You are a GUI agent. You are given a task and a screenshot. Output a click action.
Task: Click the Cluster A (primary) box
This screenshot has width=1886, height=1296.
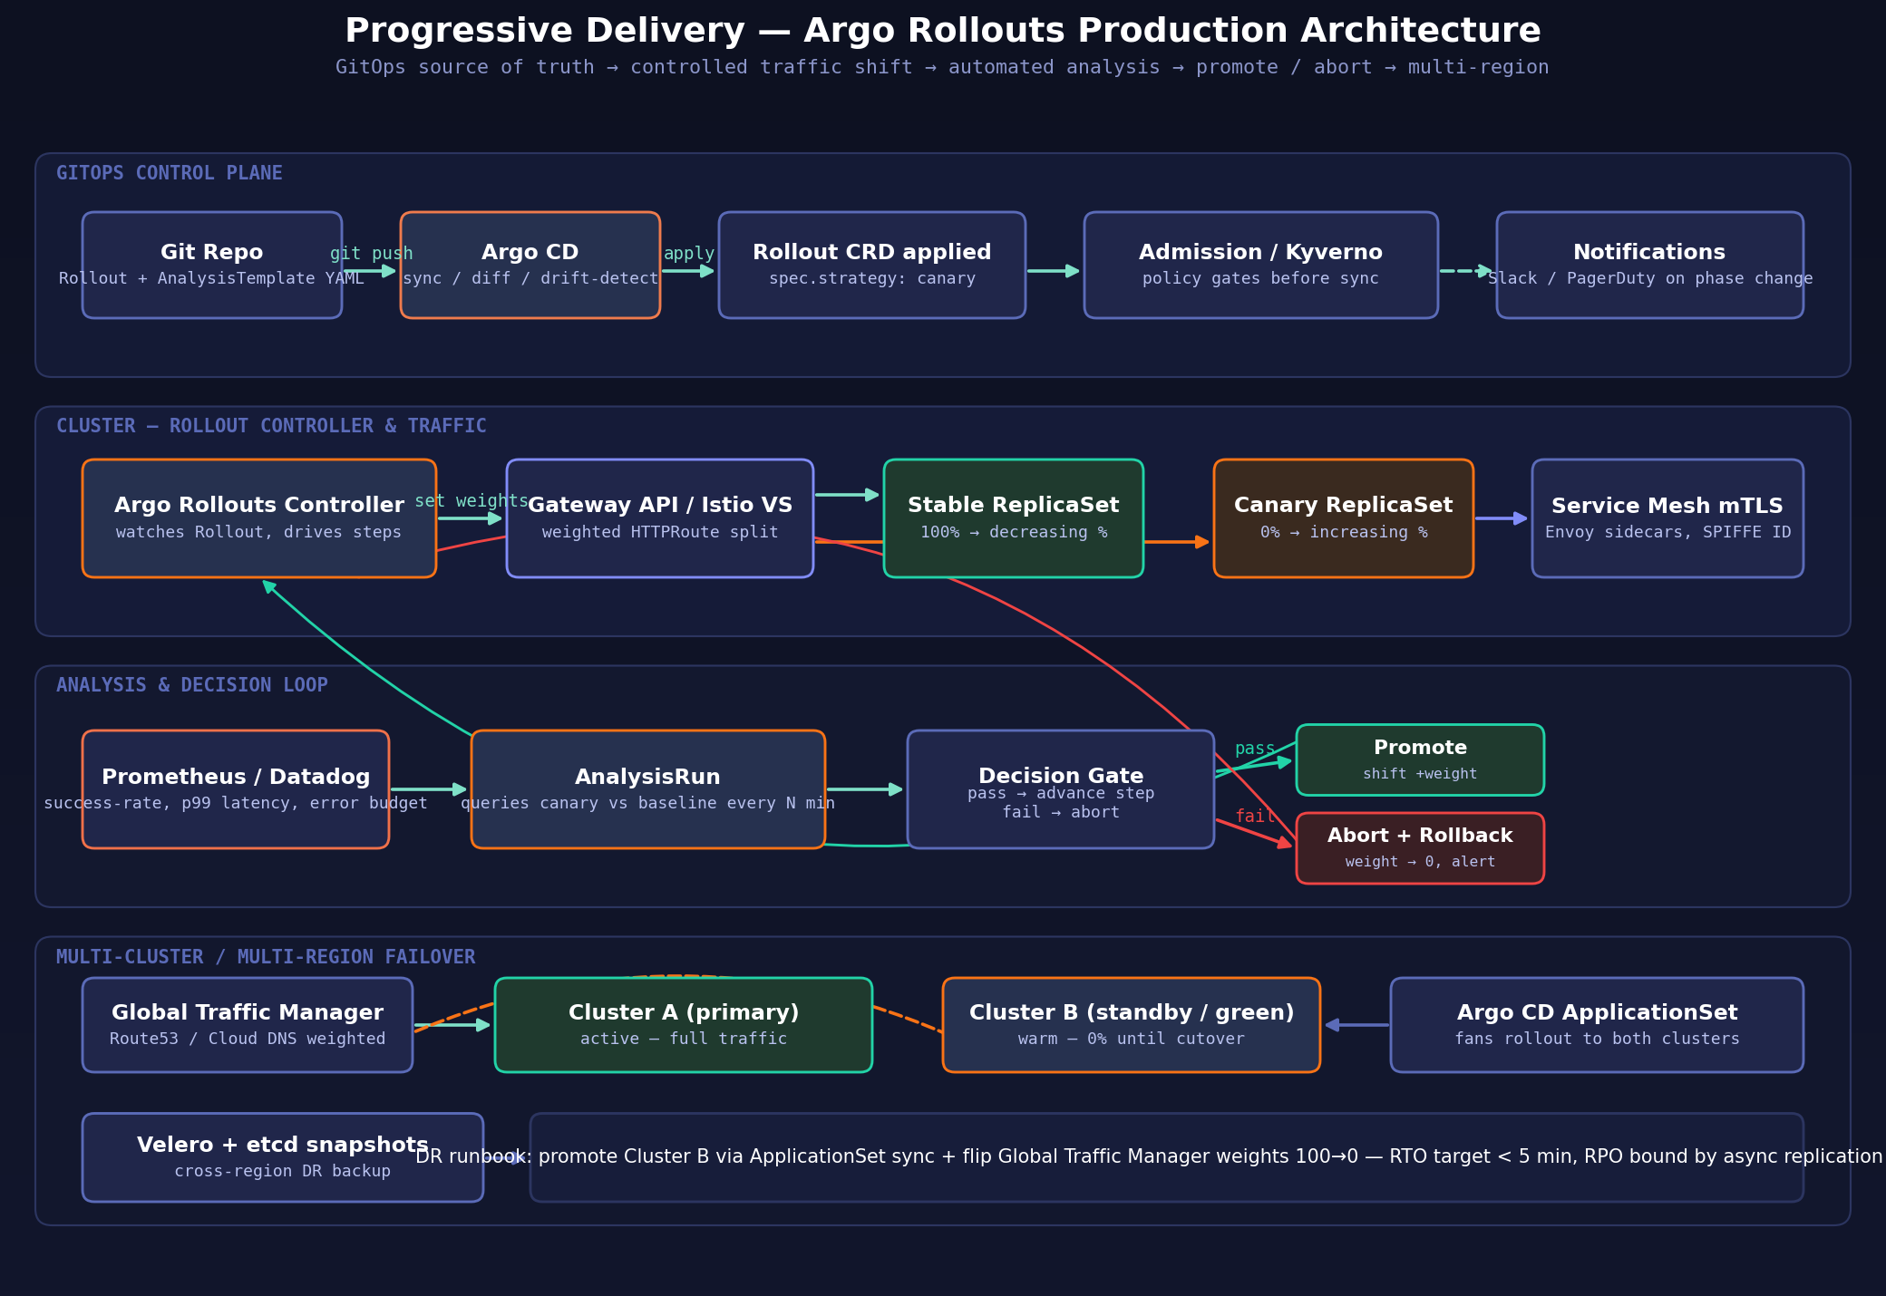(x=684, y=1025)
